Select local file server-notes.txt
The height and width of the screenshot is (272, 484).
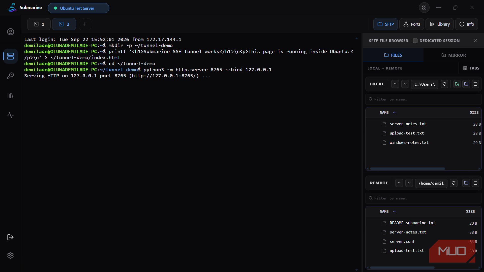[423, 124]
